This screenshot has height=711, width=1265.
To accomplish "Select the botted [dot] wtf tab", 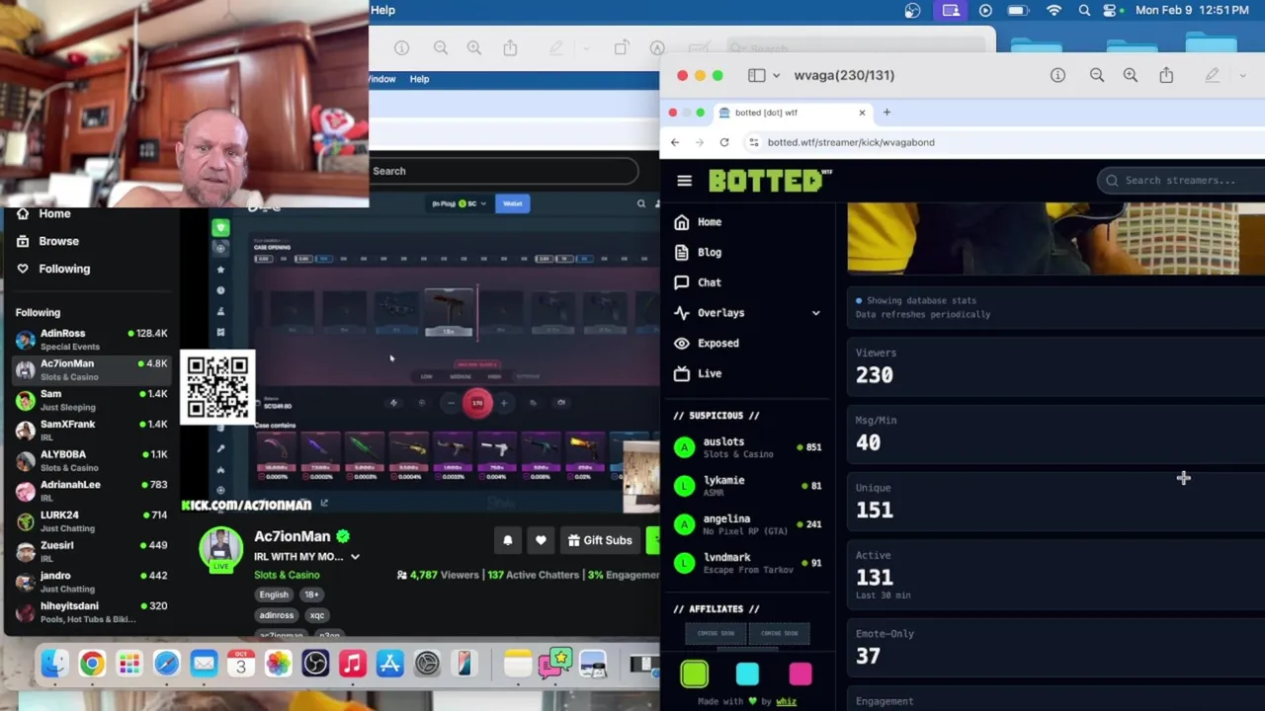I will pyautogui.click(x=793, y=113).
